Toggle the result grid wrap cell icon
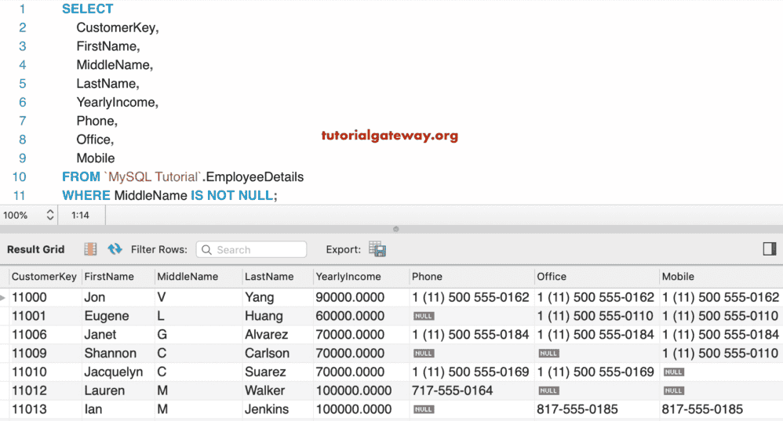Viewport: 783px width, 421px height. [90, 249]
